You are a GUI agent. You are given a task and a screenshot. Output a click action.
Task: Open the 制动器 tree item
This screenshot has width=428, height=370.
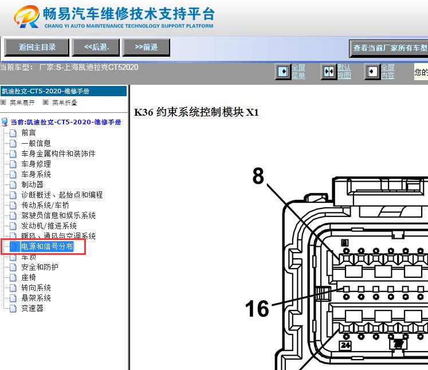click(x=32, y=185)
